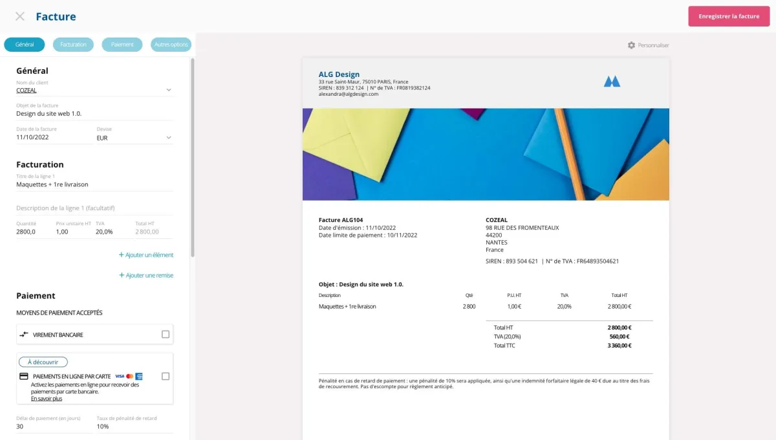The image size is (776, 440).
Task: Click the Date limite de paiement line
Action: (x=368, y=235)
